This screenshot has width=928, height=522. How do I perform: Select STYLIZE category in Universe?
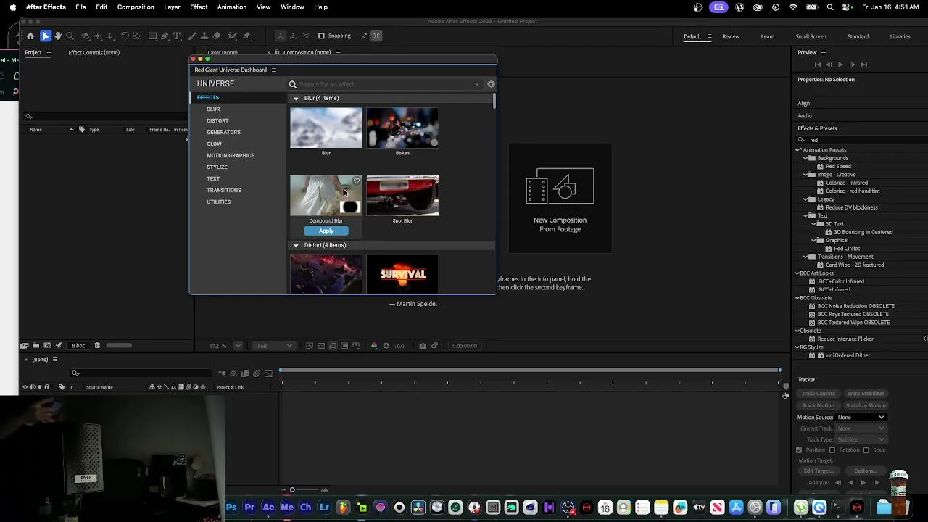217,167
